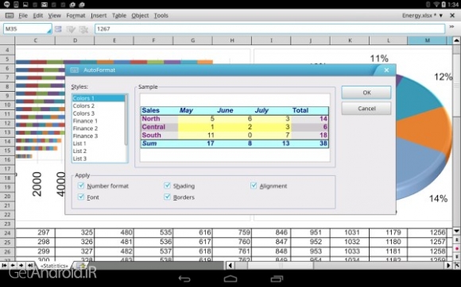
Task: Select List 1 style
Action: pyautogui.click(x=99, y=143)
